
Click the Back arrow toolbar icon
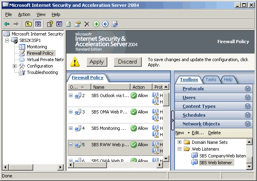point(7,24)
